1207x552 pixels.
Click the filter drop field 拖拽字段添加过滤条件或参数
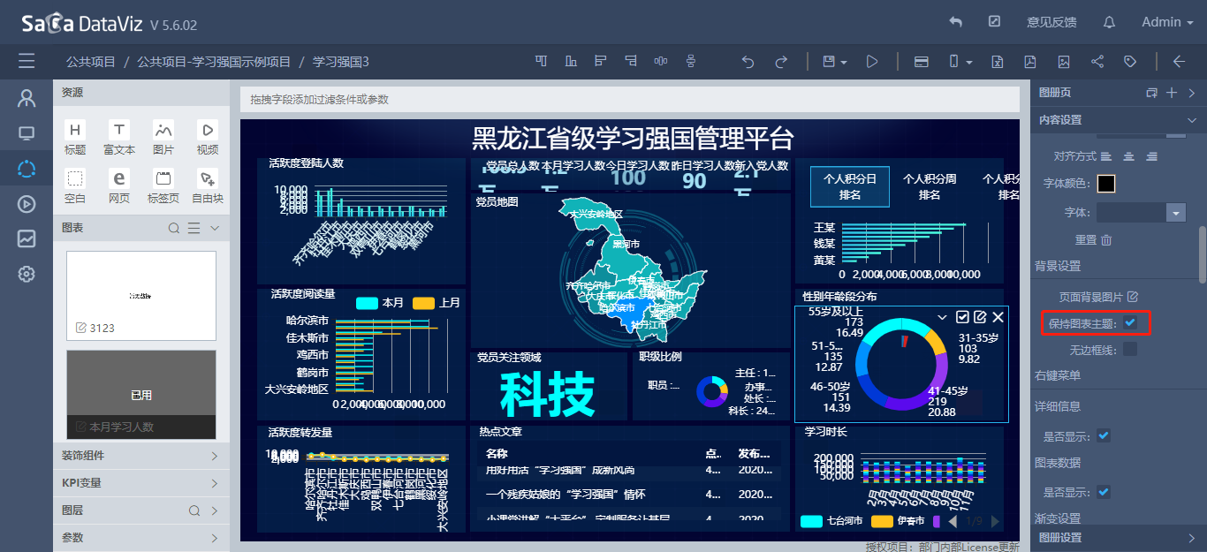pos(630,99)
